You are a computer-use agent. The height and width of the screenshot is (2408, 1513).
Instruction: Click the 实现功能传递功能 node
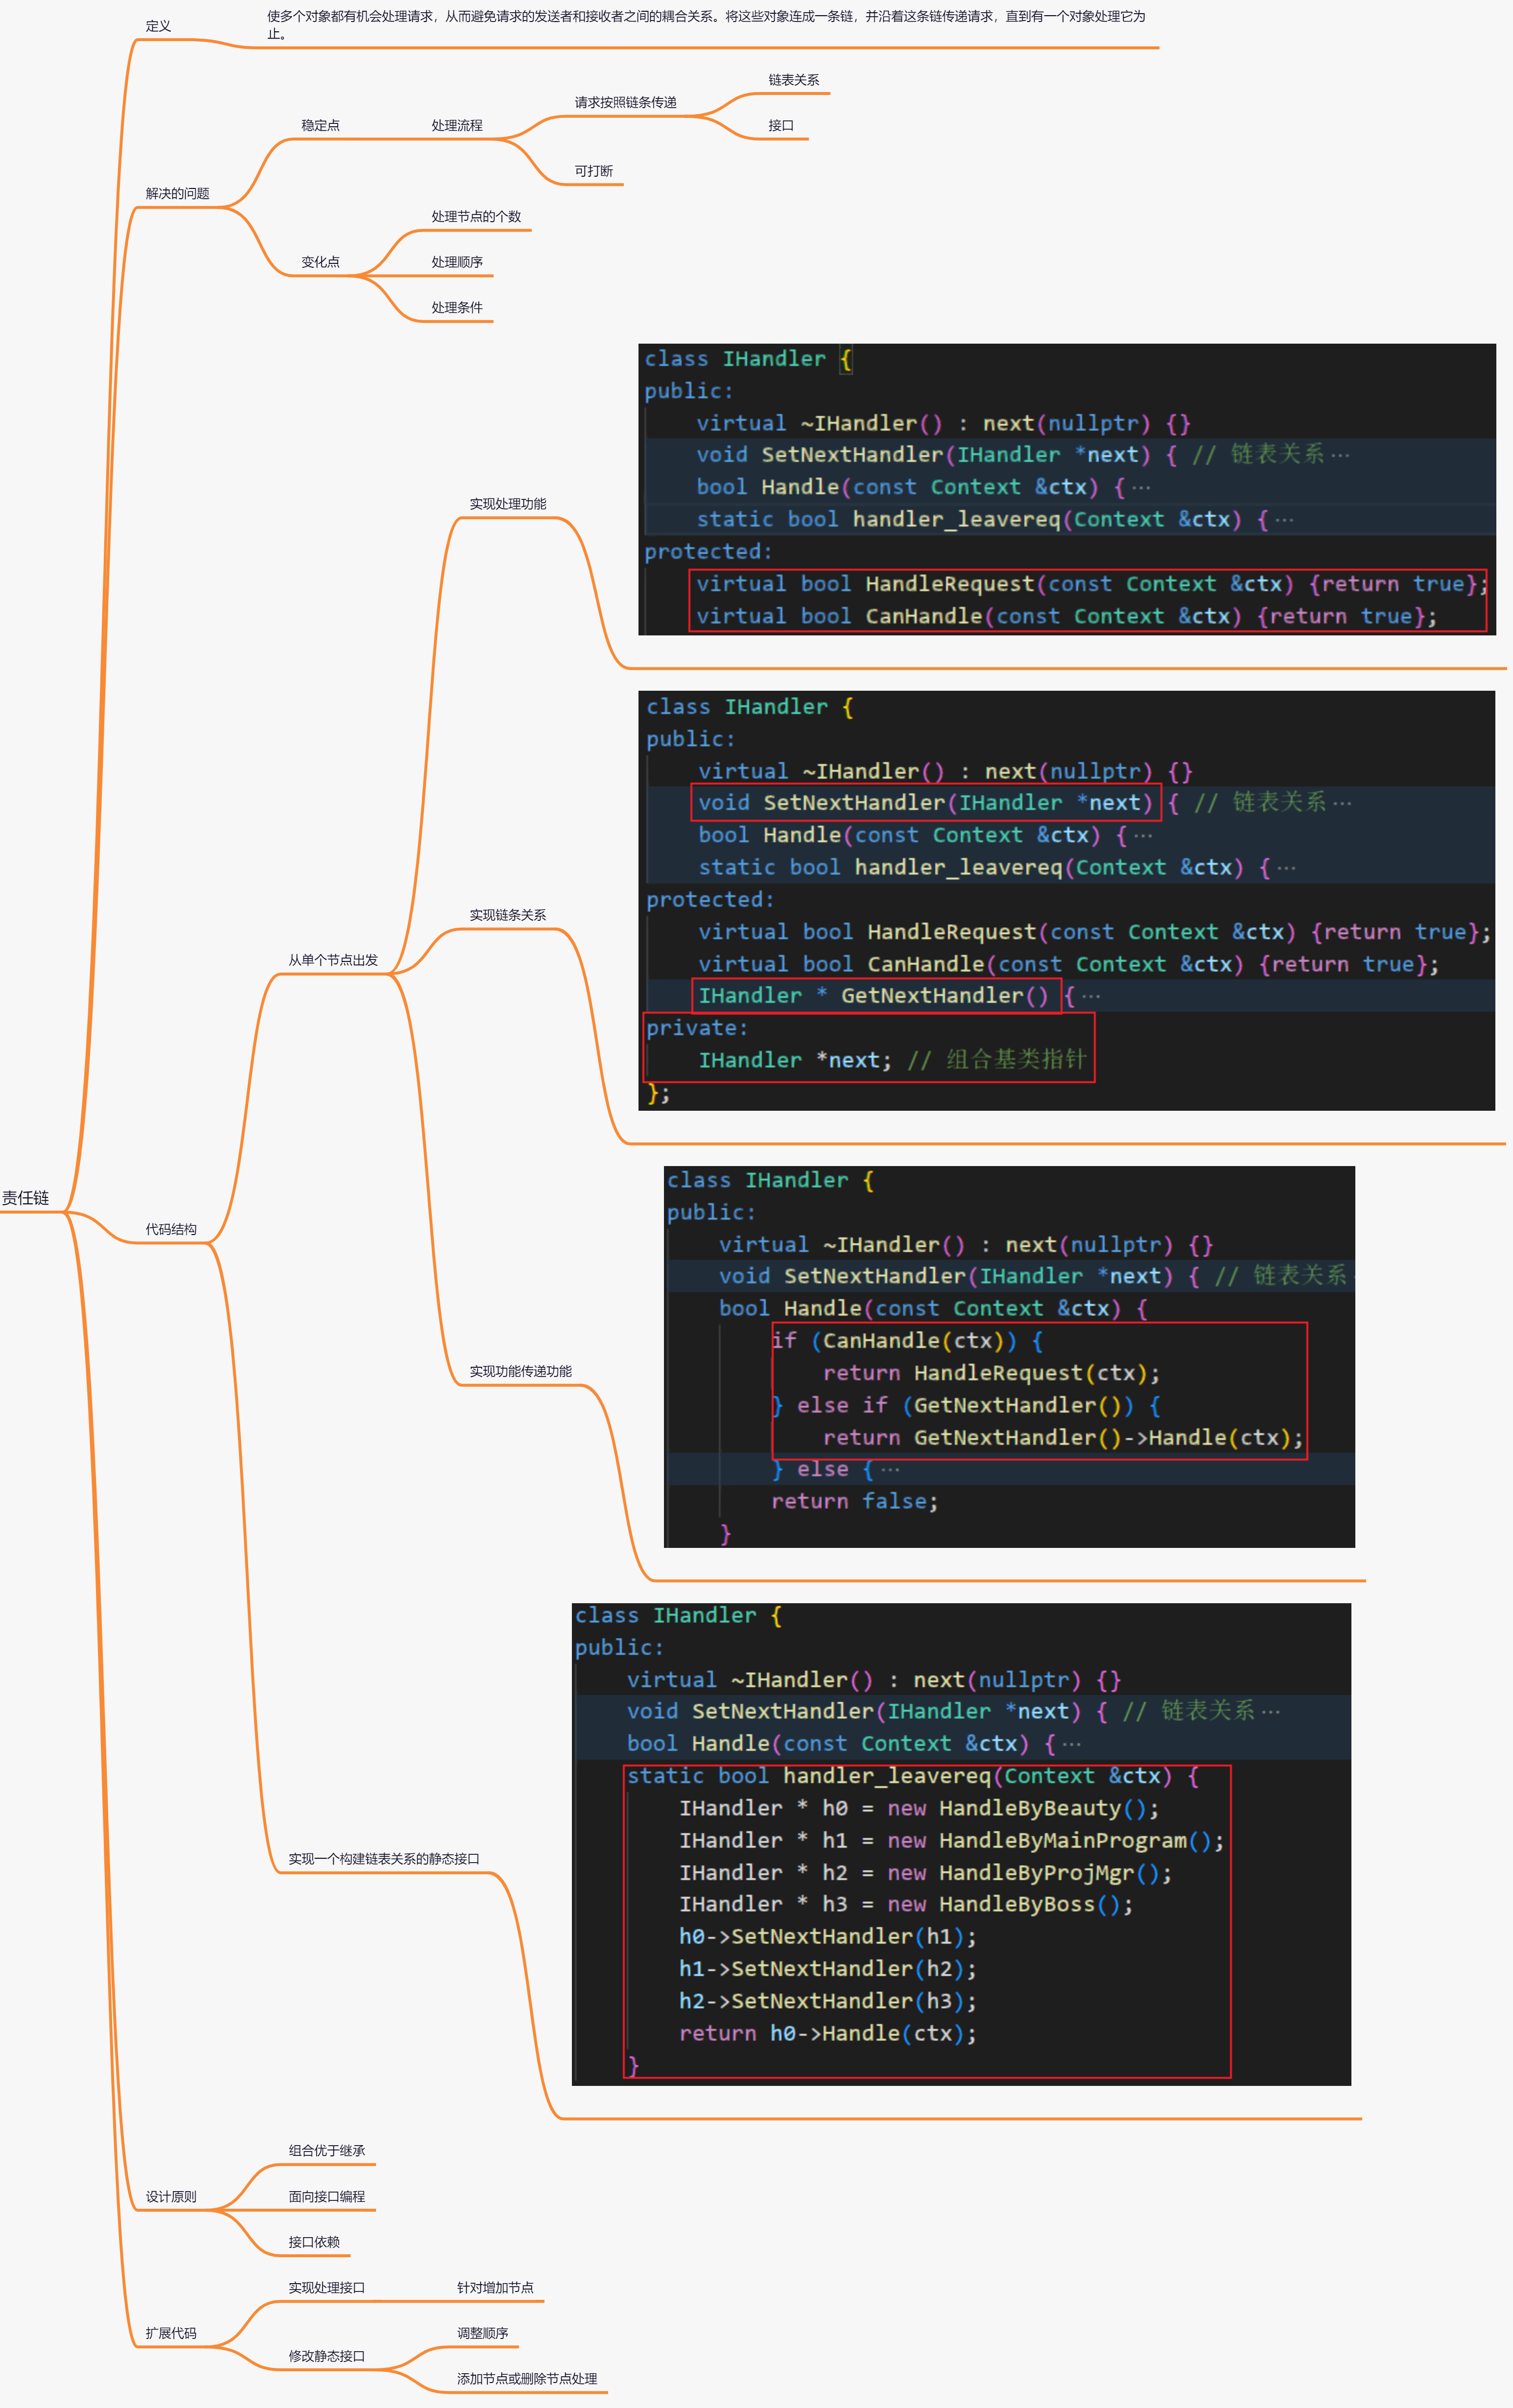pyautogui.click(x=521, y=1371)
